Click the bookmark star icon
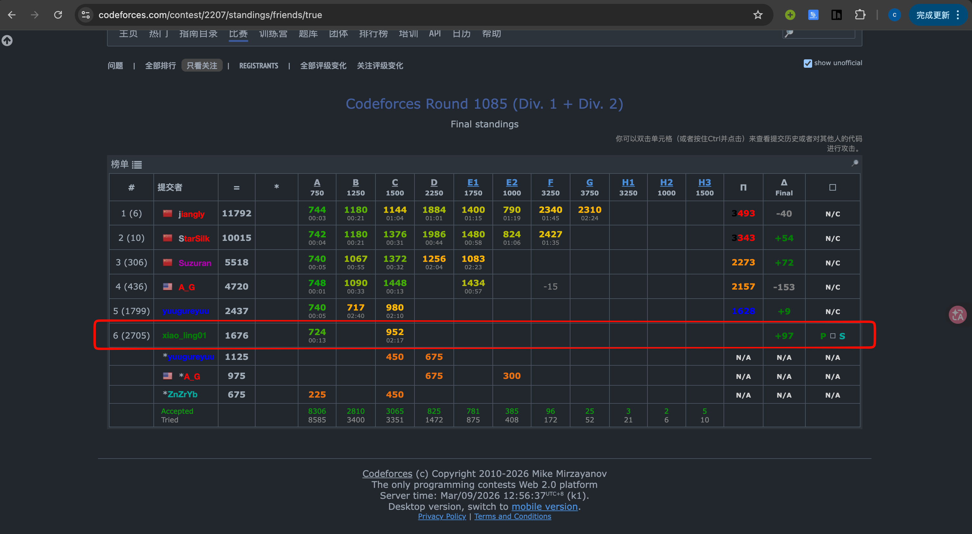972x534 pixels. (758, 15)
